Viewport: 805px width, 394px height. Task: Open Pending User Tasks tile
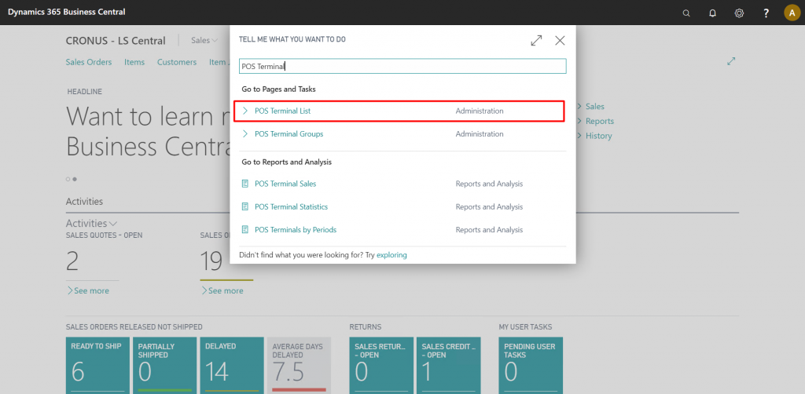click(x=531, y=365)
